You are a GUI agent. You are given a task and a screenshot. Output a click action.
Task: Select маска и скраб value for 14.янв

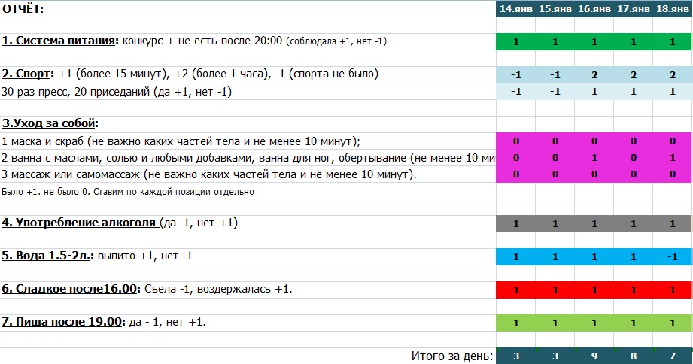[515, 141]
